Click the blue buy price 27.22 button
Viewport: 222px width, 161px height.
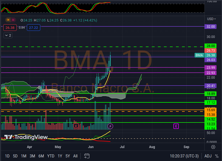33,28
